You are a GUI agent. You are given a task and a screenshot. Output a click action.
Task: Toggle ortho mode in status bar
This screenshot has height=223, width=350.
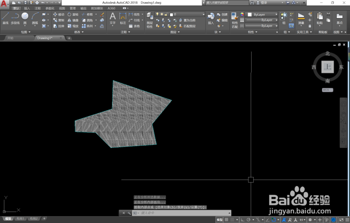point(243,220)
